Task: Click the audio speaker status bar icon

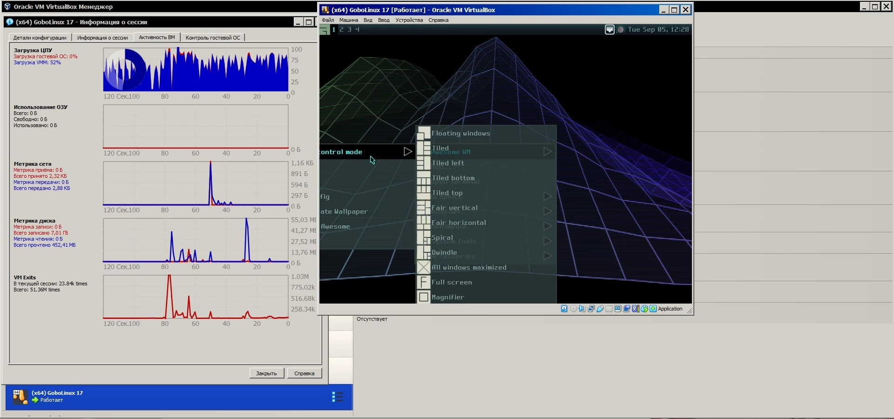Action: (x=582, y=309)
